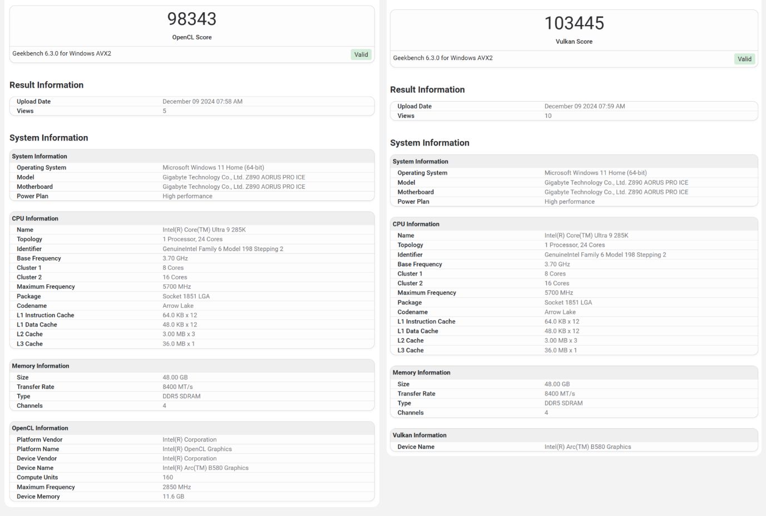Click upload date December 09 2024 07:58 AM

202,102
